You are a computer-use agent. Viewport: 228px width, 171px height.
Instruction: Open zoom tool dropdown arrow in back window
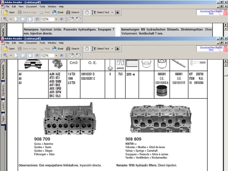[11, 19]
